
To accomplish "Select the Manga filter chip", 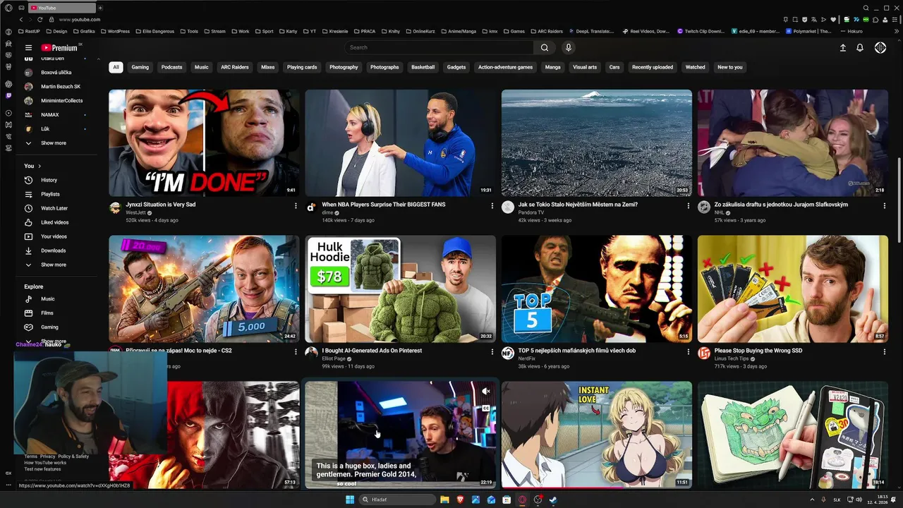I will (553, 67).
